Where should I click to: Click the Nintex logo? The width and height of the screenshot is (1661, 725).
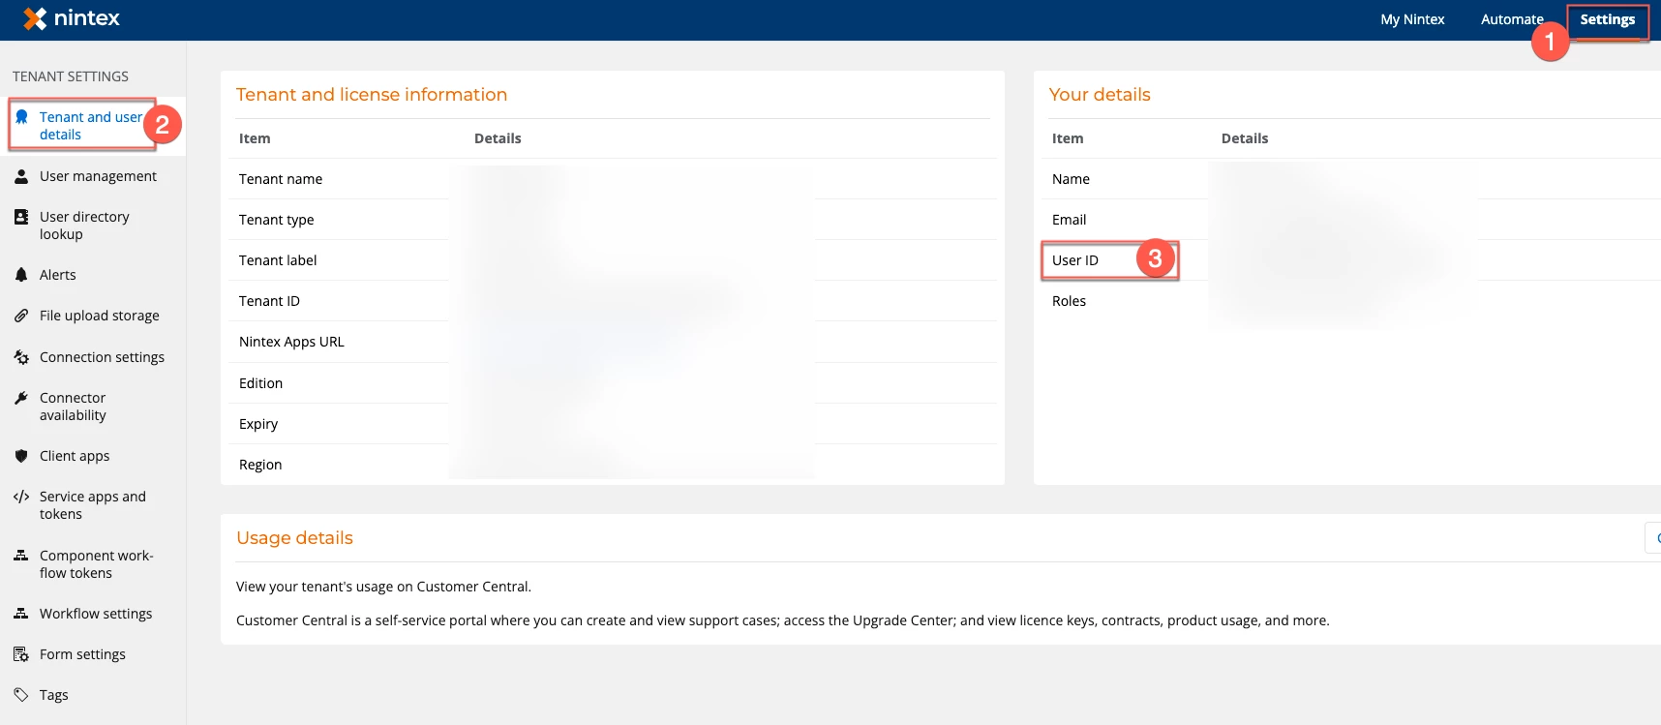(72, 18)
